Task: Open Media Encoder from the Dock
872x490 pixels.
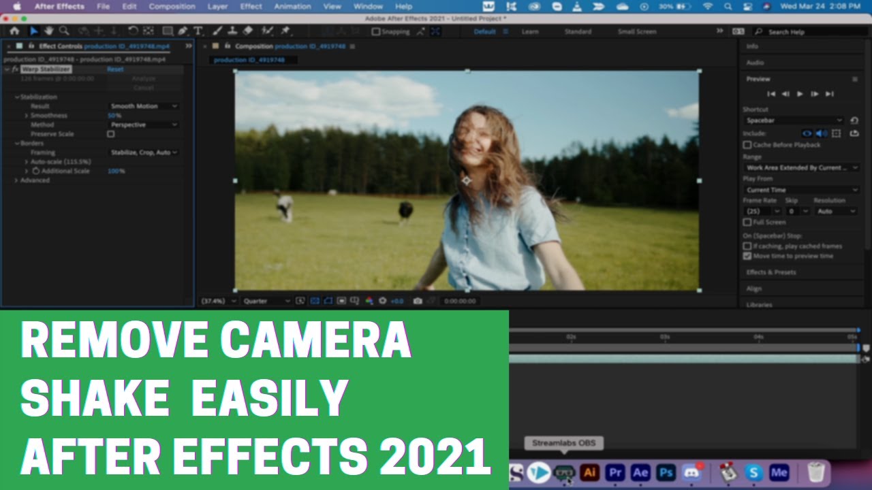Action: [x=779, y=472]
